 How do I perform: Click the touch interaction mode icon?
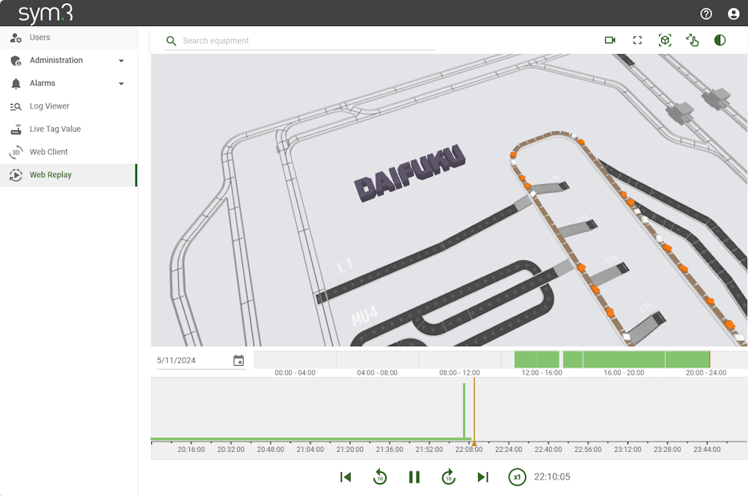click(x=692, y=40)
